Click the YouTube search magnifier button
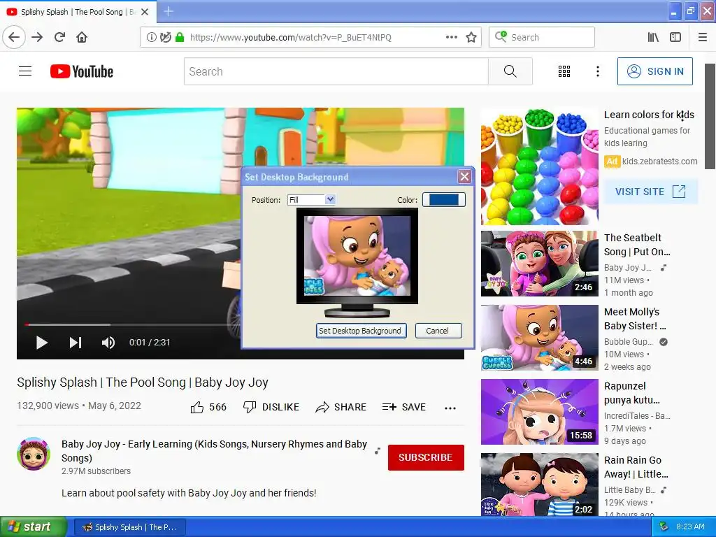 [510, 71]
